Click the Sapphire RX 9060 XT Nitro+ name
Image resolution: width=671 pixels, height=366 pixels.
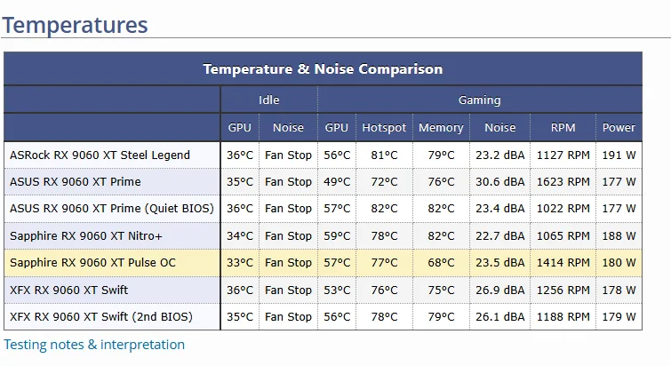86,235
